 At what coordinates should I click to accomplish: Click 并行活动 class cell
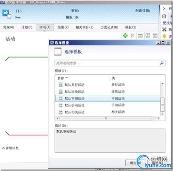[x=118, y=84]
